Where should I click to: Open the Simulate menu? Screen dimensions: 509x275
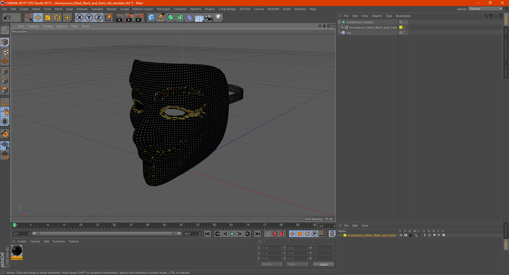[x=97, y=9]
